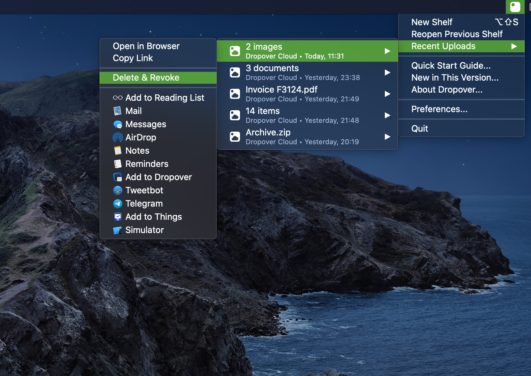Click the AirDrop radar icon
This screenshot has height=376, width=531.
pyautogui.click(x=117, y=137)
